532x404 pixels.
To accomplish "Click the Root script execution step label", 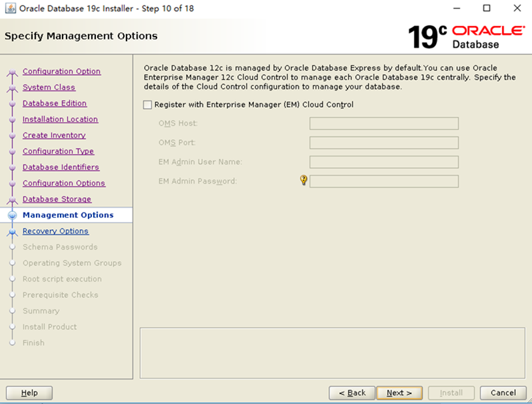I will (62, 278).
